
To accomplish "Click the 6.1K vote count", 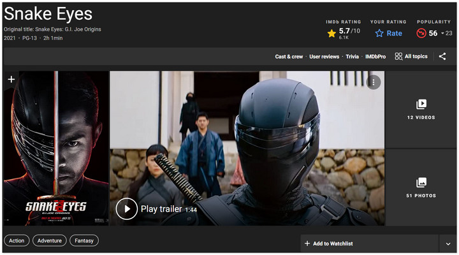I will click(x=344, y=38).
